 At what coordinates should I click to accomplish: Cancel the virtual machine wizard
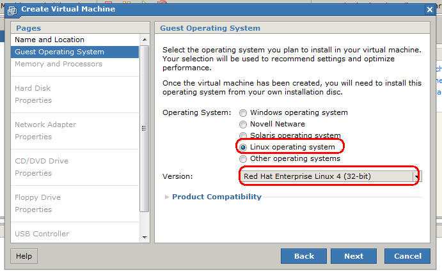pyautogui.click(x=407, y=256)
